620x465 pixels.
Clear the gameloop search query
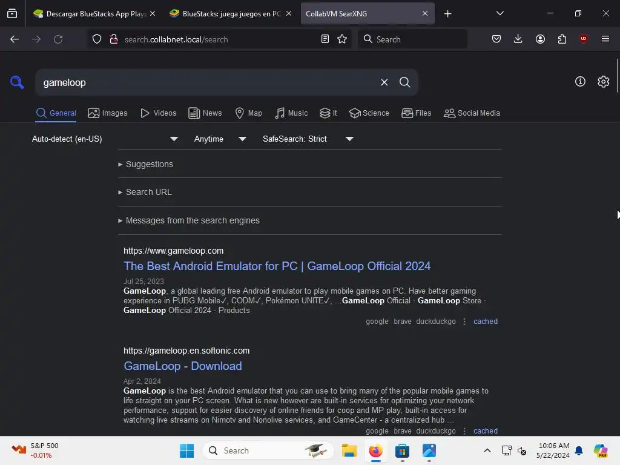[384, 82]
